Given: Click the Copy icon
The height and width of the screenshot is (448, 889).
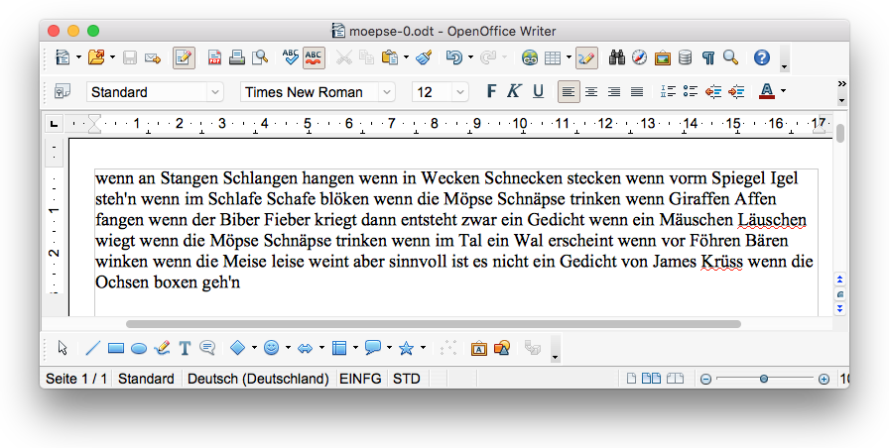Looking at the screenshot, I should coord(366,57).
